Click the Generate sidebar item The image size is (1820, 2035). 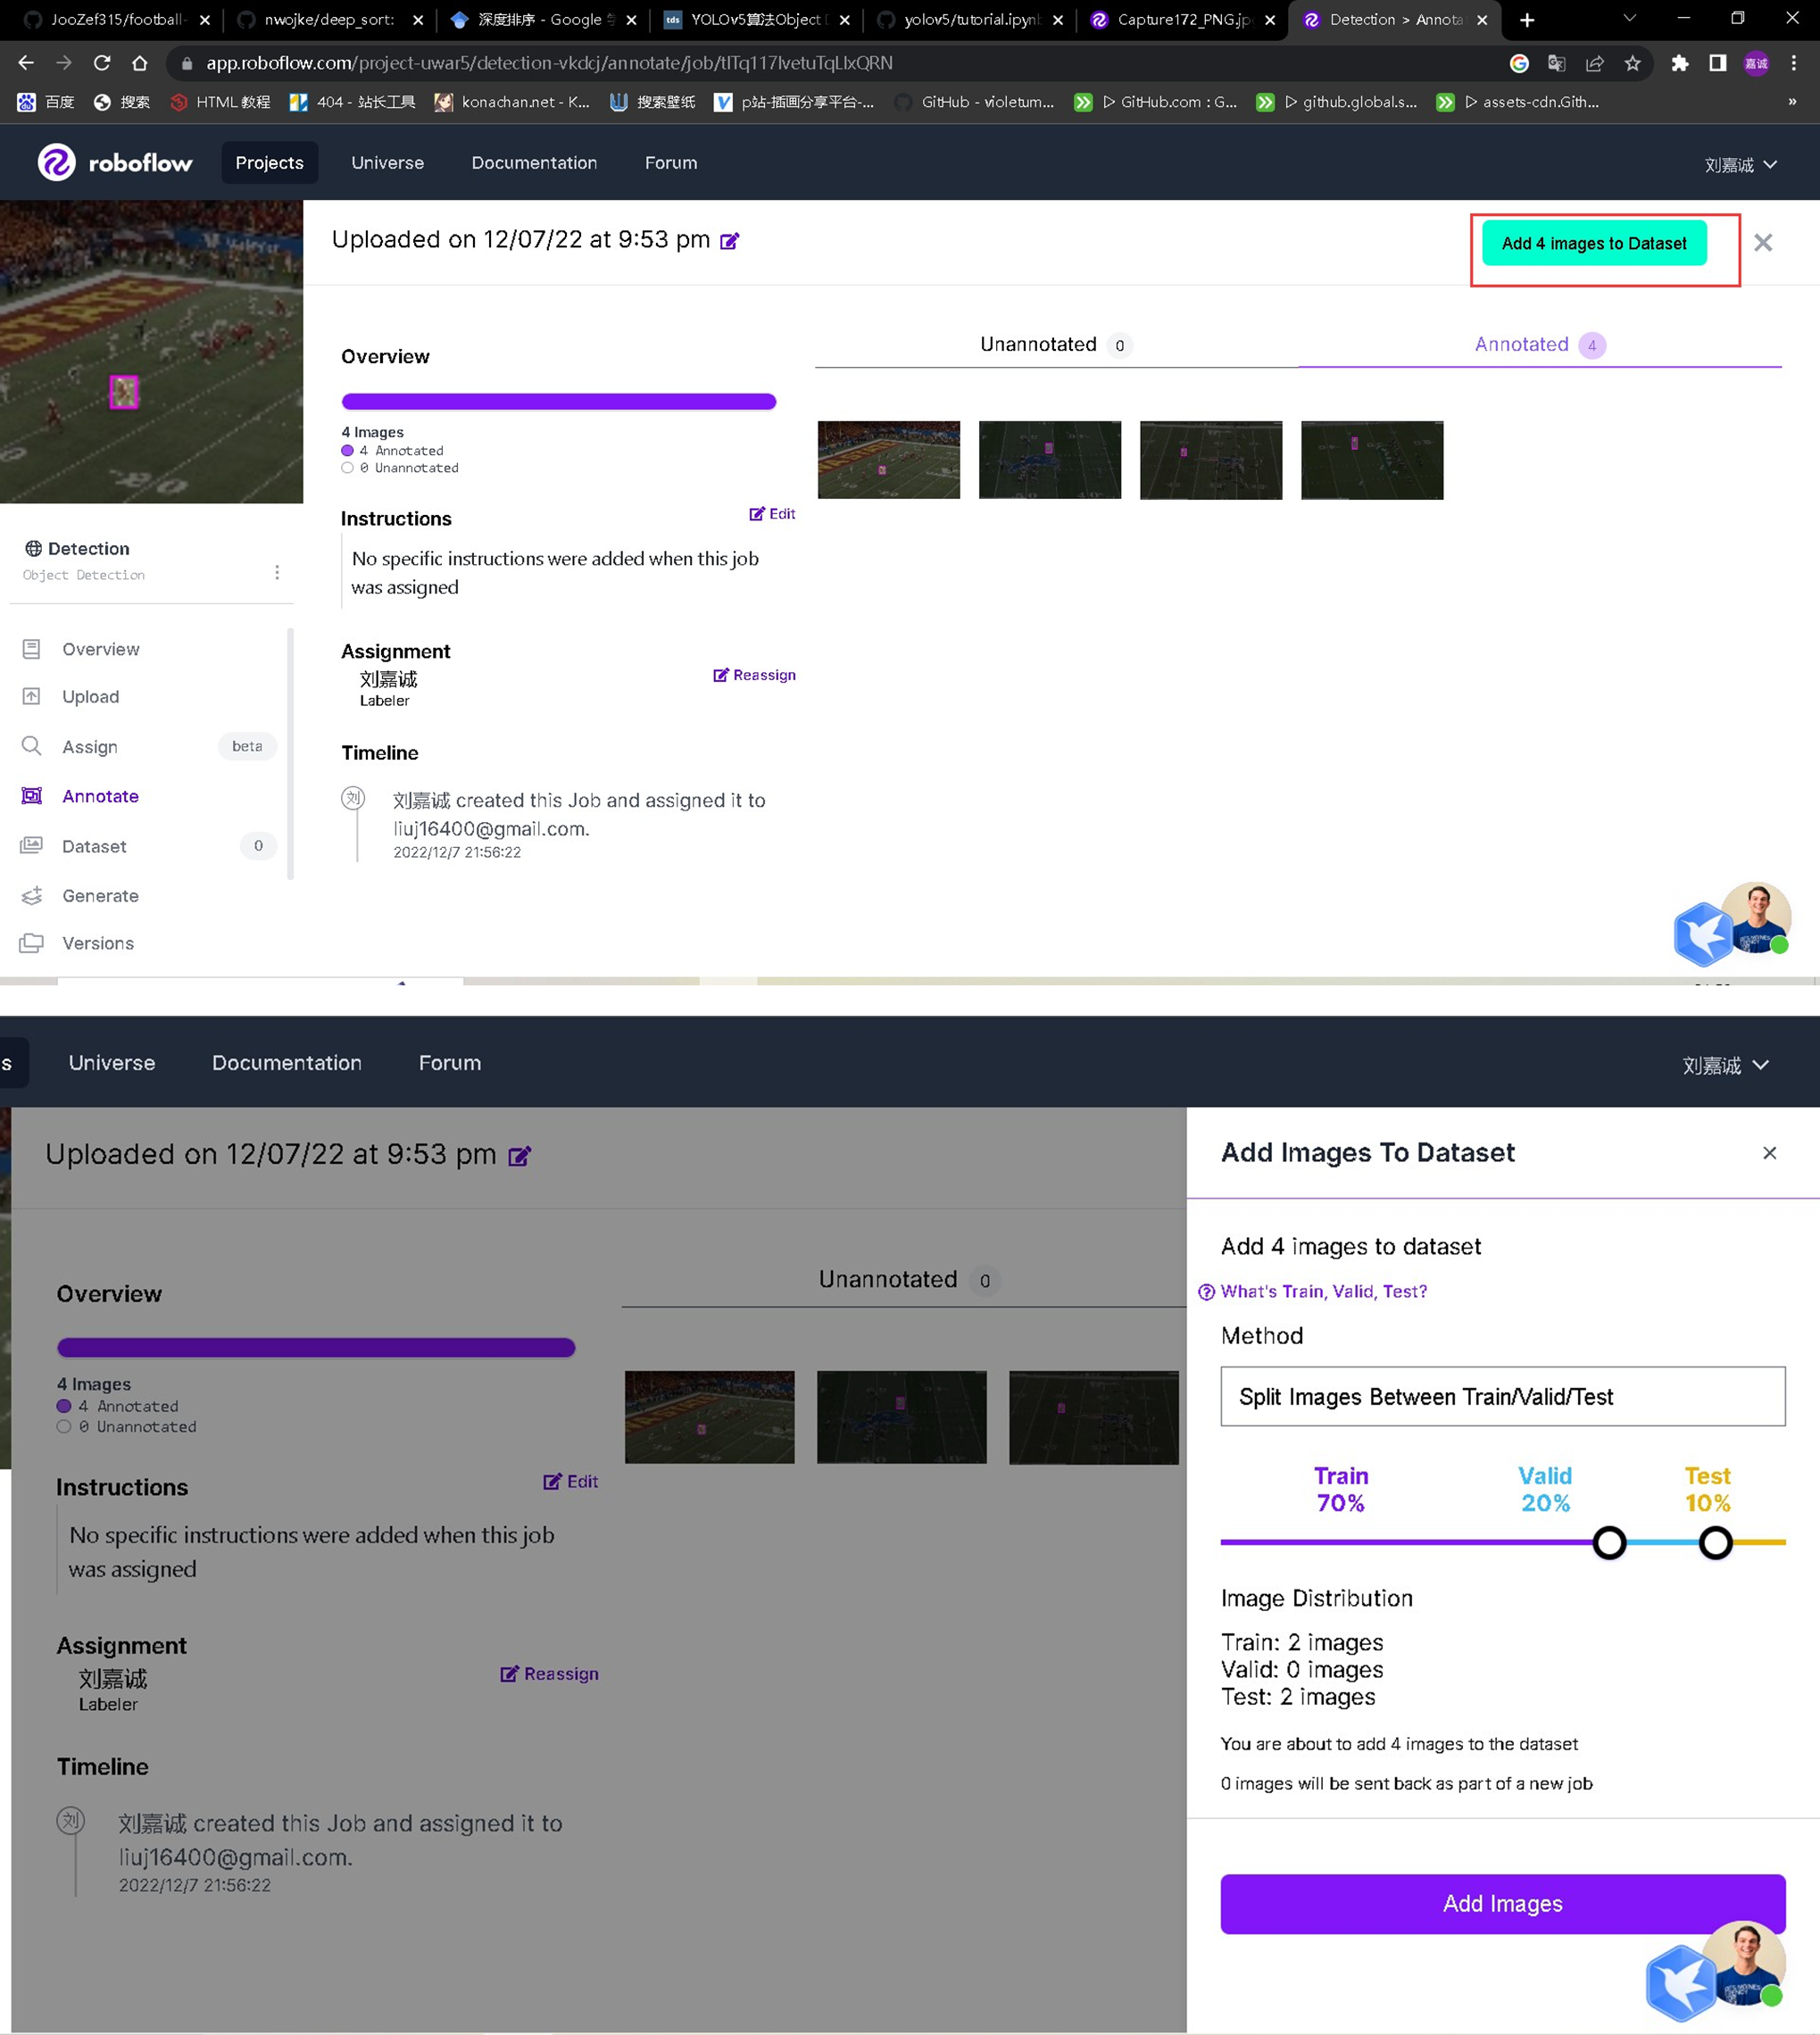pos(100,895)
